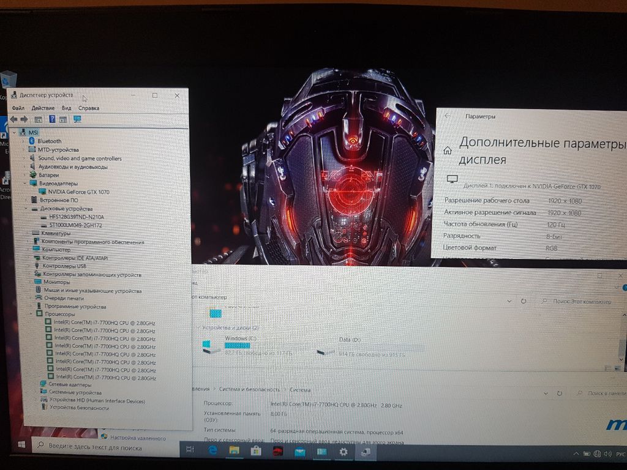627x470 pixels.
Task: Click the home icon in Параметры window
Action: click(448, 151)
